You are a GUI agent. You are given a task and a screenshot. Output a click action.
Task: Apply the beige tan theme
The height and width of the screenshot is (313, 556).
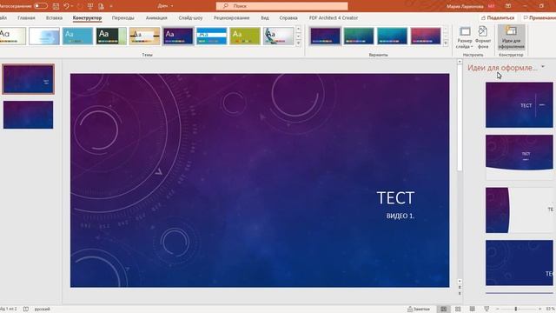(x=145, y=36)
